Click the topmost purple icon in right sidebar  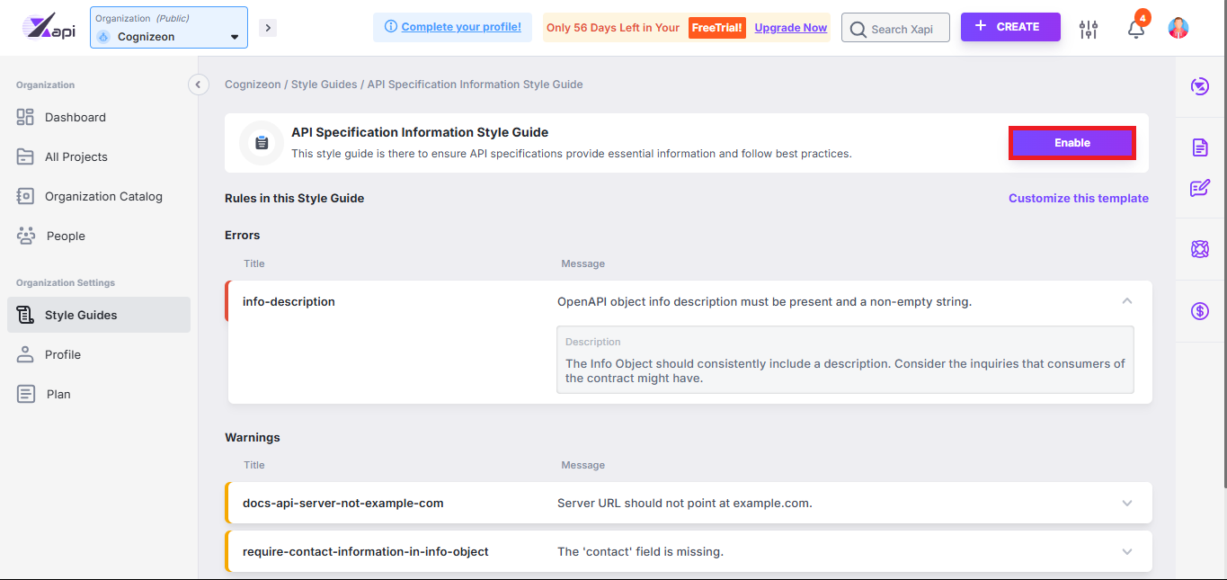1199,86
